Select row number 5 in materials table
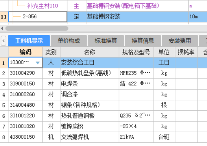This screenshot has height=146, width=207. 4,105
